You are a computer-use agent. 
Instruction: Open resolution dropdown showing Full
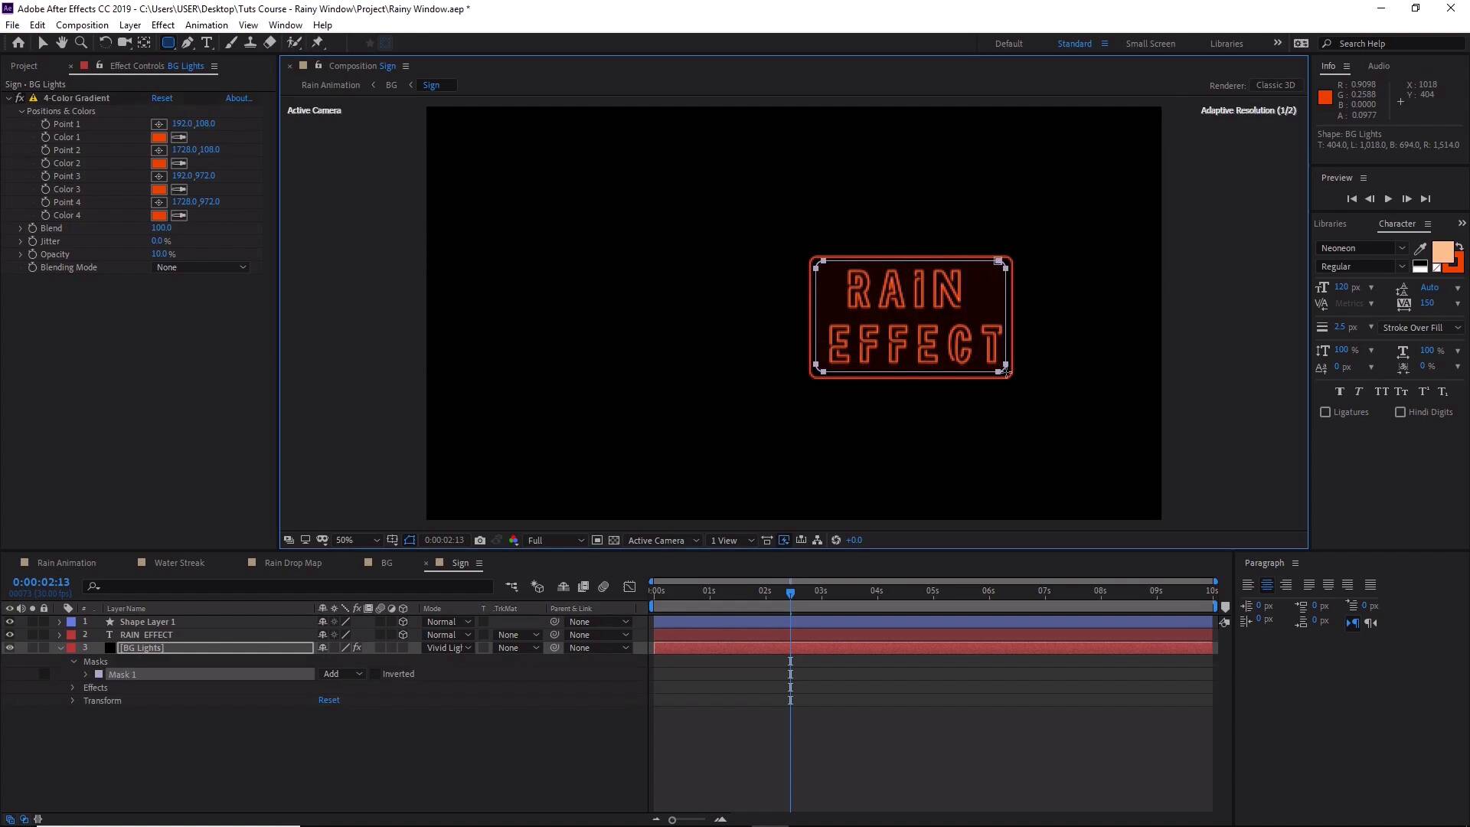(x=556, y=541)
